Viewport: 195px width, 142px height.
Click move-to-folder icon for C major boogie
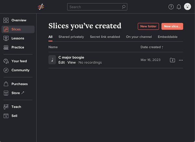point(172,60)
